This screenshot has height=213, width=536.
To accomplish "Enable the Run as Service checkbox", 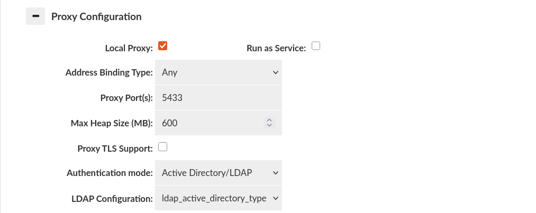I will click(x=316, y=46).
